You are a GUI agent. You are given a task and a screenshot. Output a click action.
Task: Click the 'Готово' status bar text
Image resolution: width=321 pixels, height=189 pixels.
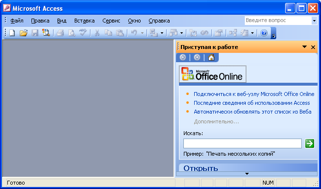pos(16,183)
